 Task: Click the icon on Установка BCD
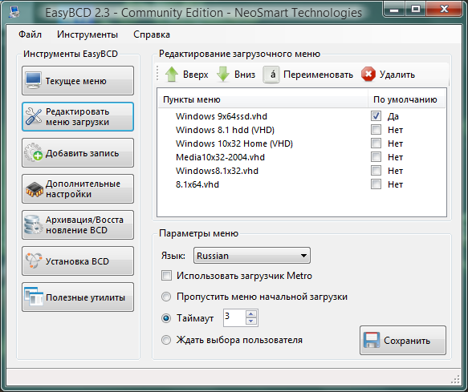[34, 261]
